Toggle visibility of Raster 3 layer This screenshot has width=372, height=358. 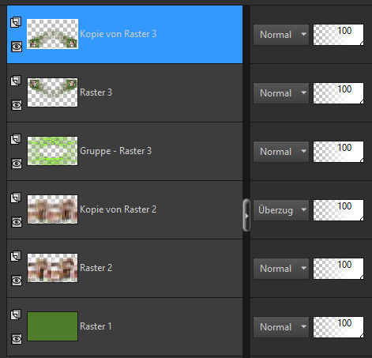17,105
